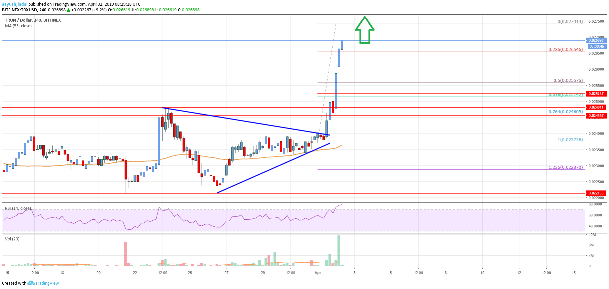Image resolution: width=609 pixels, height=289 pixels.
Task: Click the 'Vol (20)' indicator label
Action: pos(12,239)
